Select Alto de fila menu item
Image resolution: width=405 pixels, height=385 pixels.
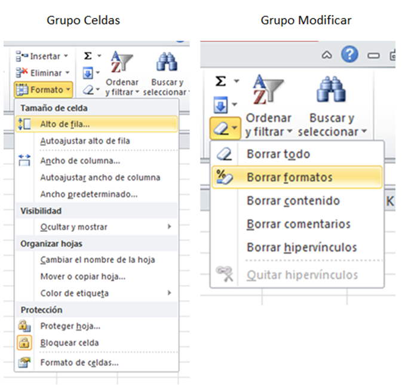65,124
